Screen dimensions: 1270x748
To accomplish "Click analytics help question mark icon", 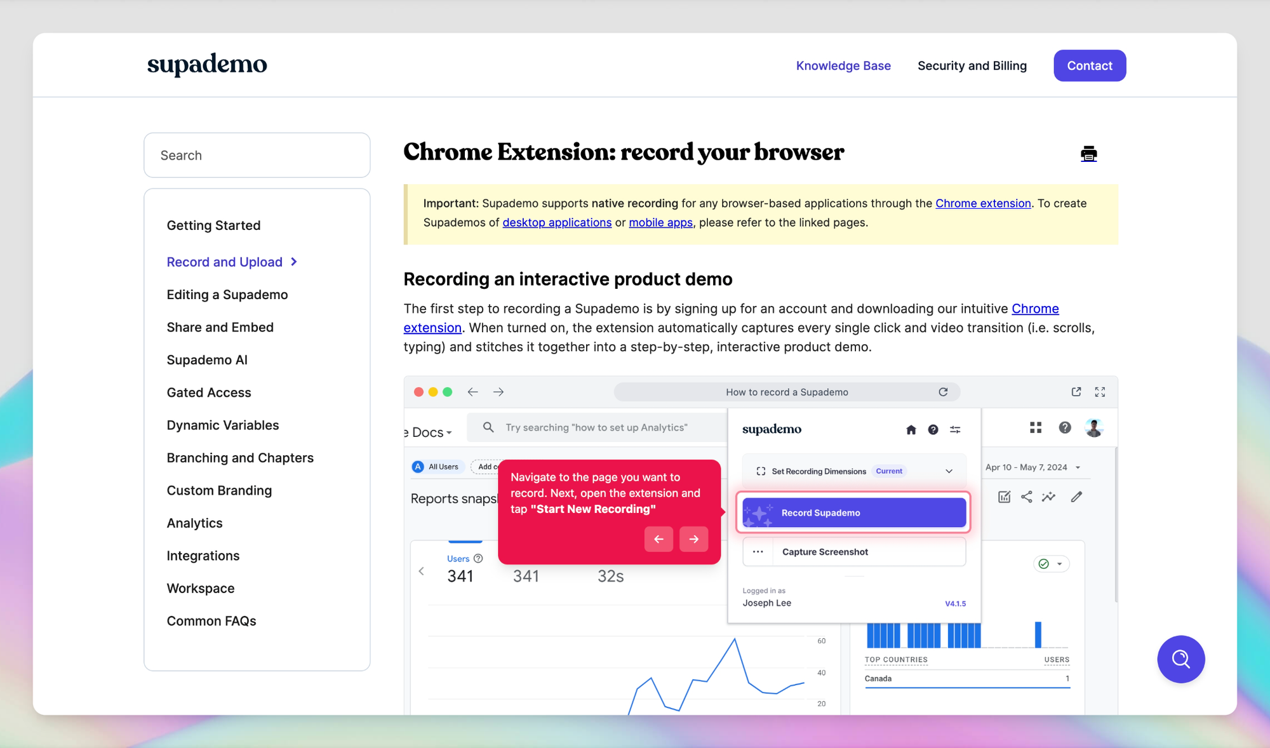I will pyautogui.click(x=1065, y=428).
